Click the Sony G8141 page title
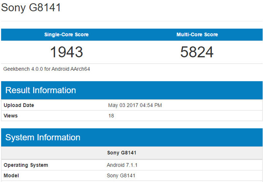Screen dimensions: 263x182 (x=31, y=8)
